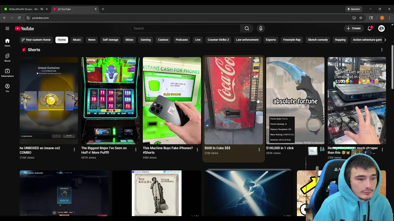Open options for the Huff n' More Puff short
The height and width of the screenshot is (221, 394).
(x=136, y=149)
